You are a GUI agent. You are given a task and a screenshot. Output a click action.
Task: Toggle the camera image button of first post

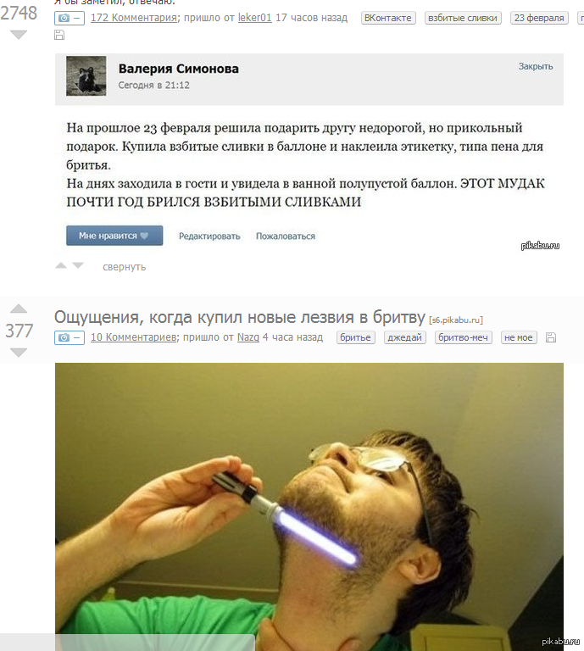70,19
